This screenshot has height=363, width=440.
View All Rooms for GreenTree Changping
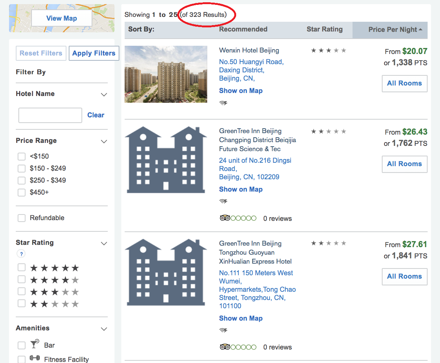(404, 164)
